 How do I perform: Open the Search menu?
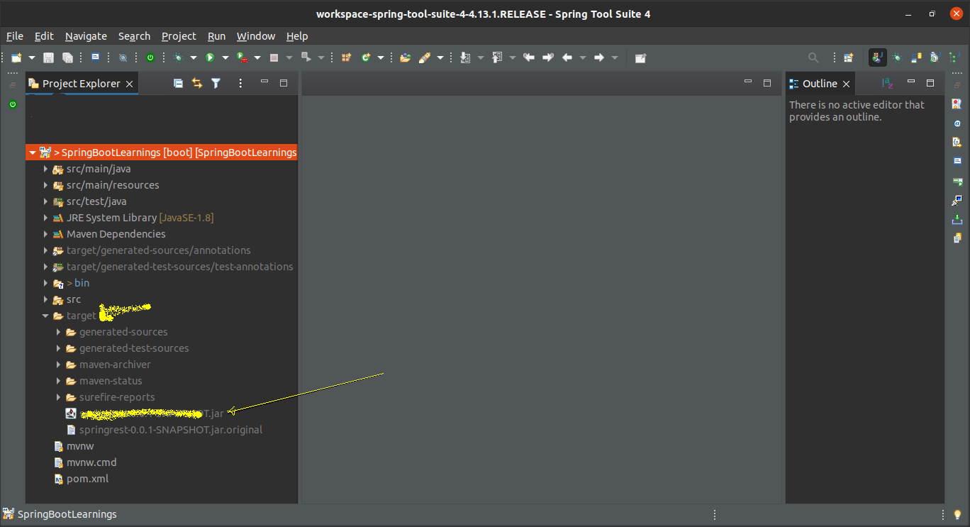click(134, 36)
